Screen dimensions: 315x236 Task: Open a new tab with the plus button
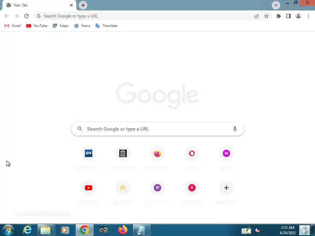coord(83,5)
